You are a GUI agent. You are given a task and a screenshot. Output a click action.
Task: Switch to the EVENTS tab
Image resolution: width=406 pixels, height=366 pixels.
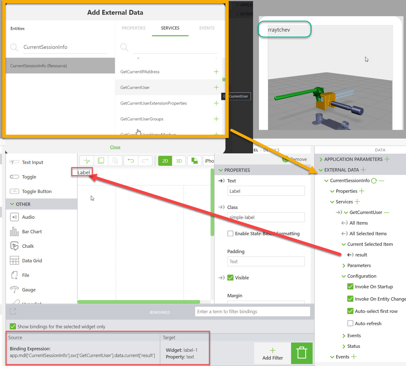coord(207,28)
